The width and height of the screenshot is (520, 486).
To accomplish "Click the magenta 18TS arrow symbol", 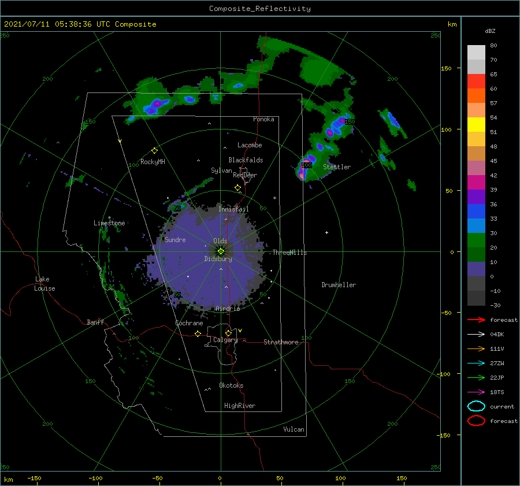I will pyautogui.click(x=476, y=392).
